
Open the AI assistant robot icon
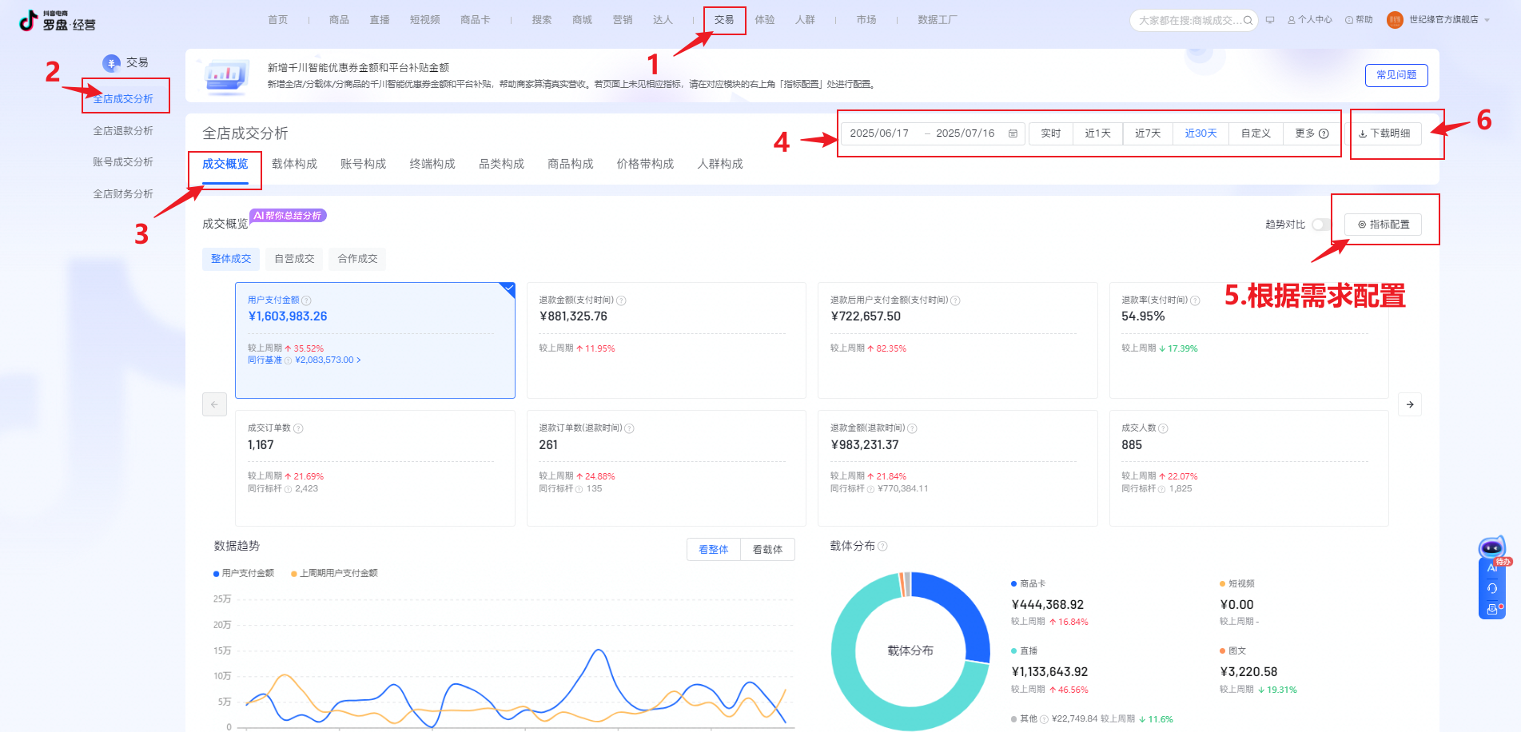[x=1491, y=549]
